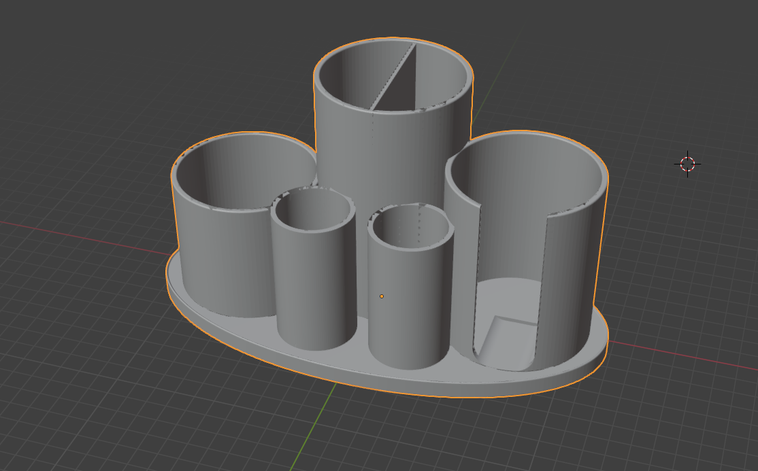Select the small front-left cylinder body

tap(314, 290)
